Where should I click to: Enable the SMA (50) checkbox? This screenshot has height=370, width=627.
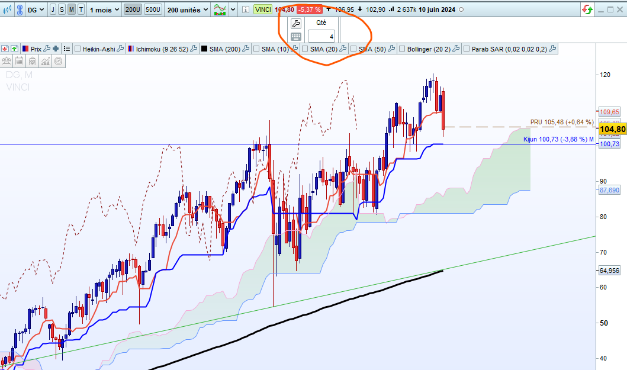click(353, 49)
